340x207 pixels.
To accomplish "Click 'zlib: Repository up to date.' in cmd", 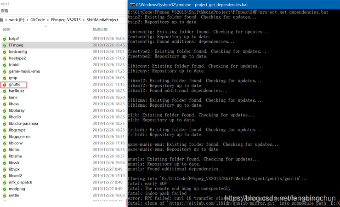I will click(x=162, y=120).
